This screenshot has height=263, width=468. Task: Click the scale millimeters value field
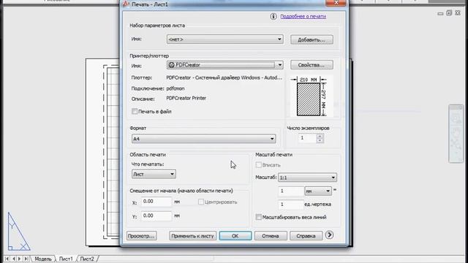click(290, 191)
